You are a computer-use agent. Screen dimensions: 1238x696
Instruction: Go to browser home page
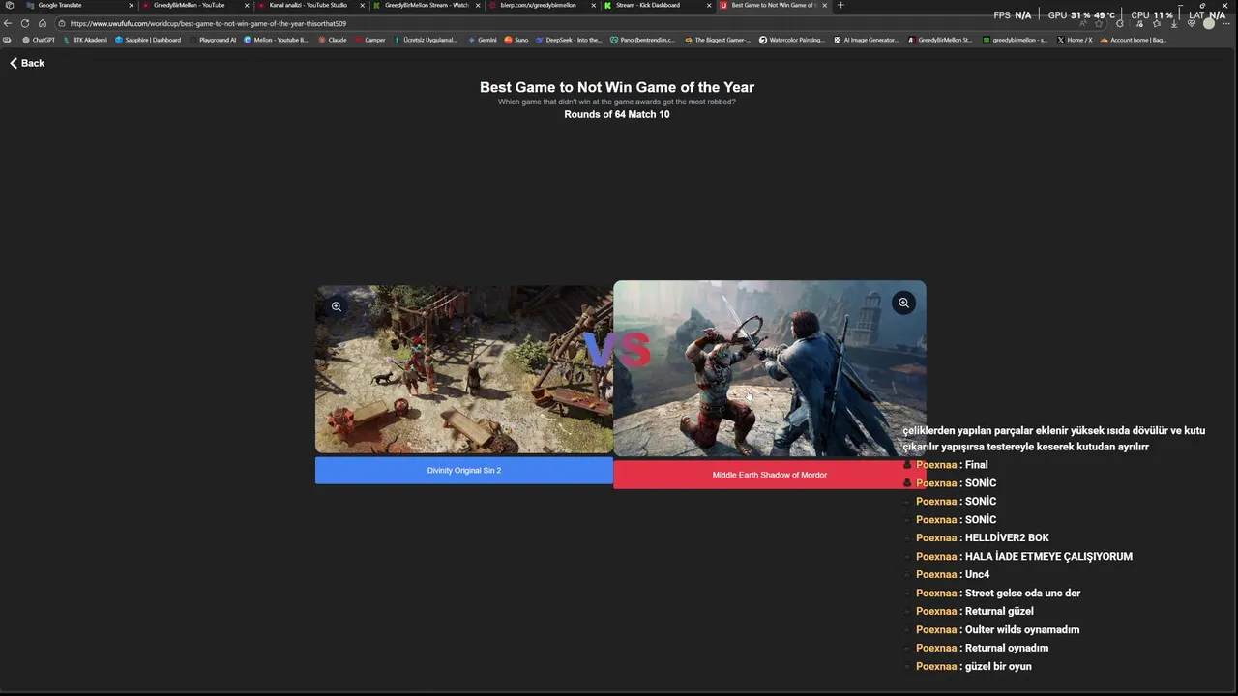[43, 23]
